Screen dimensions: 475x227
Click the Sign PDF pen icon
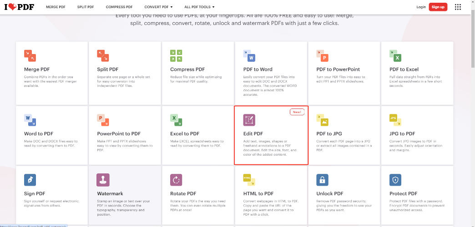pyautogui.click(x=30, y=180)
